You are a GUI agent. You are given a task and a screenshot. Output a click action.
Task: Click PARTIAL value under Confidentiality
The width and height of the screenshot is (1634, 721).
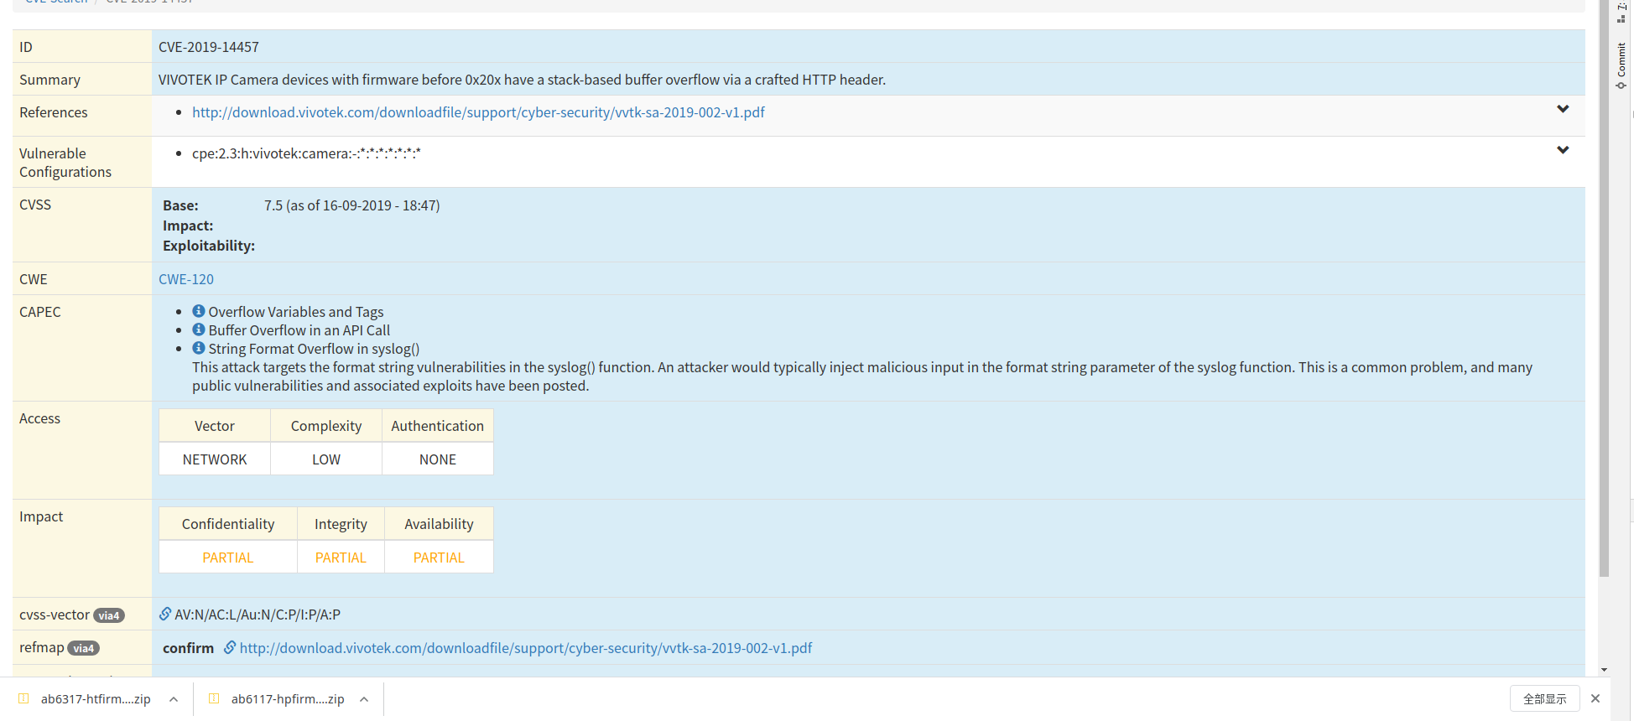coord(228,558)
